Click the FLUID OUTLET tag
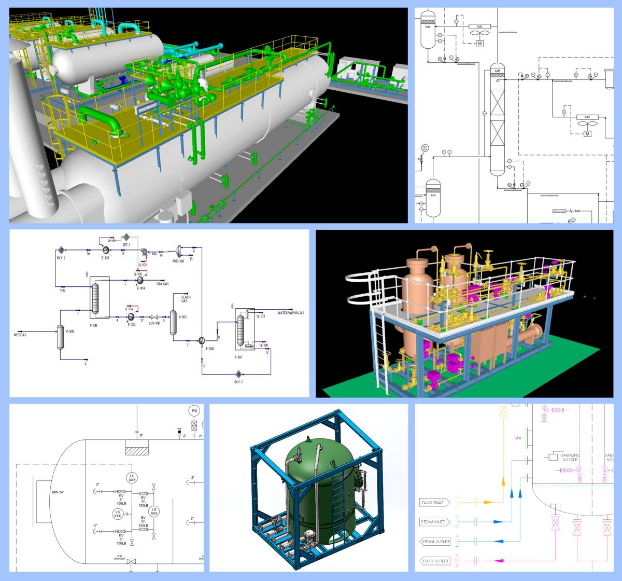Image resolution: width=622 pixels, height=581 pixels. tap(435, 561)
